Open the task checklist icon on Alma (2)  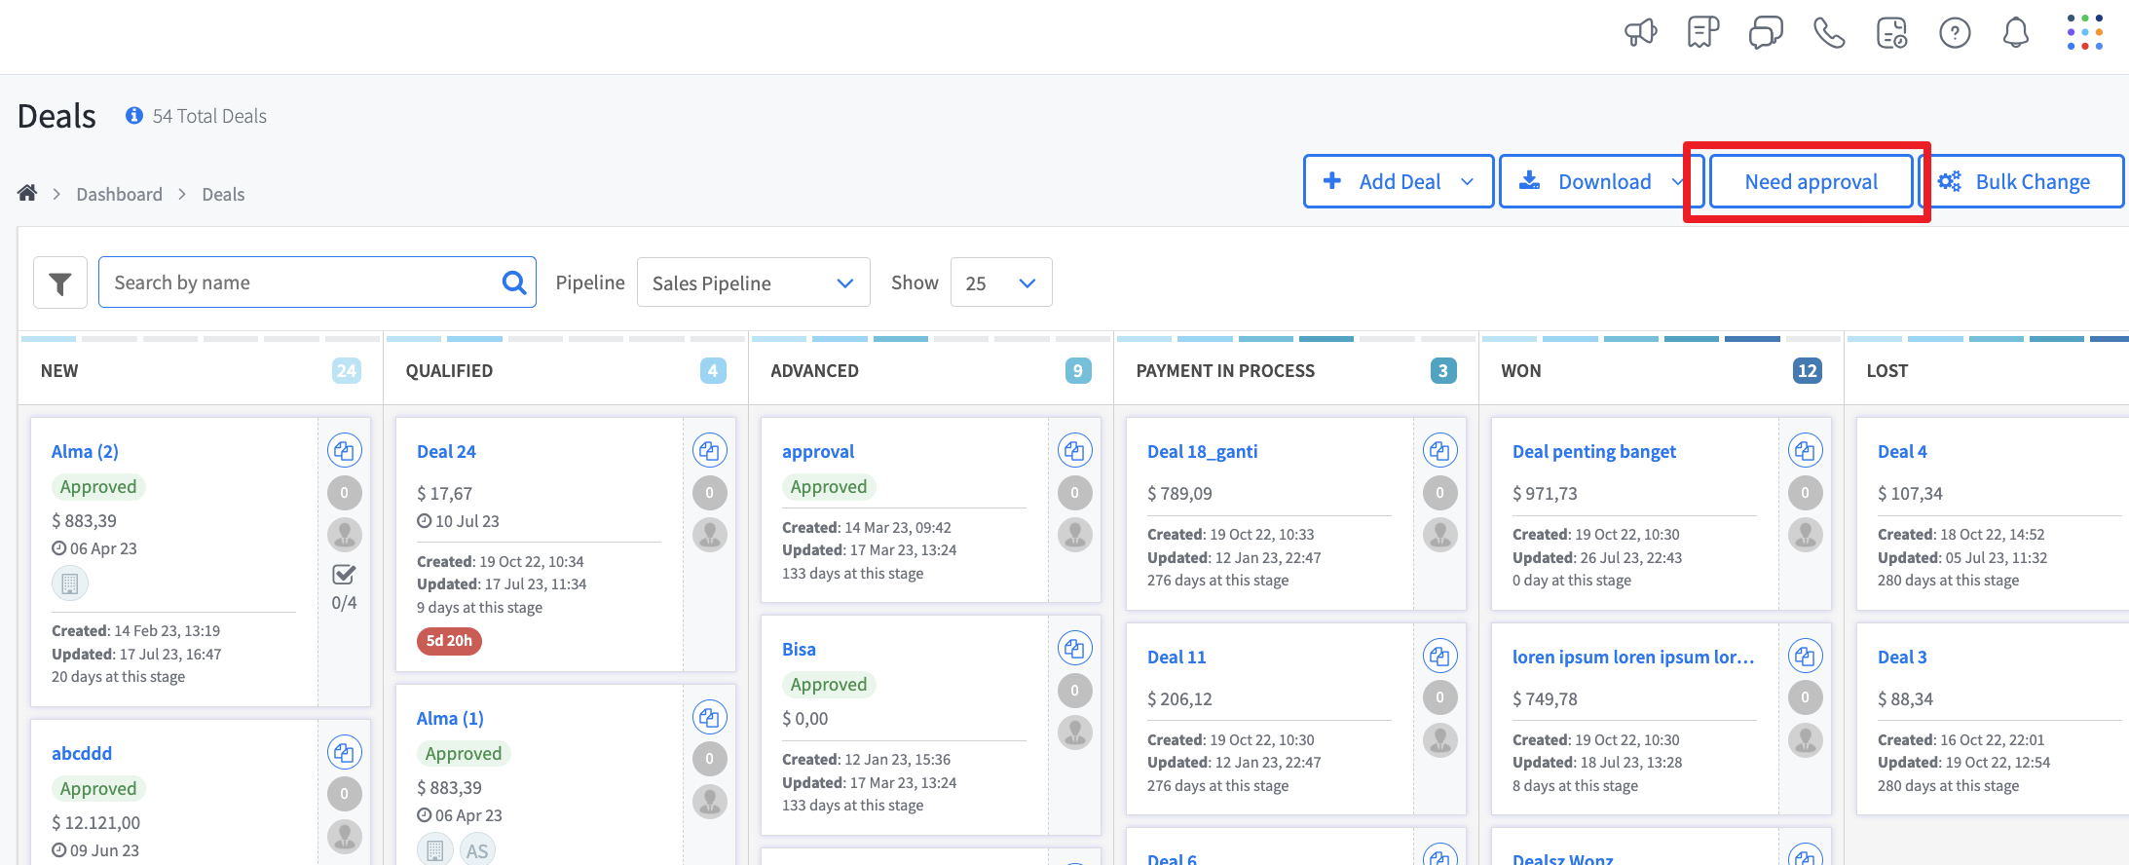point(344,574)
